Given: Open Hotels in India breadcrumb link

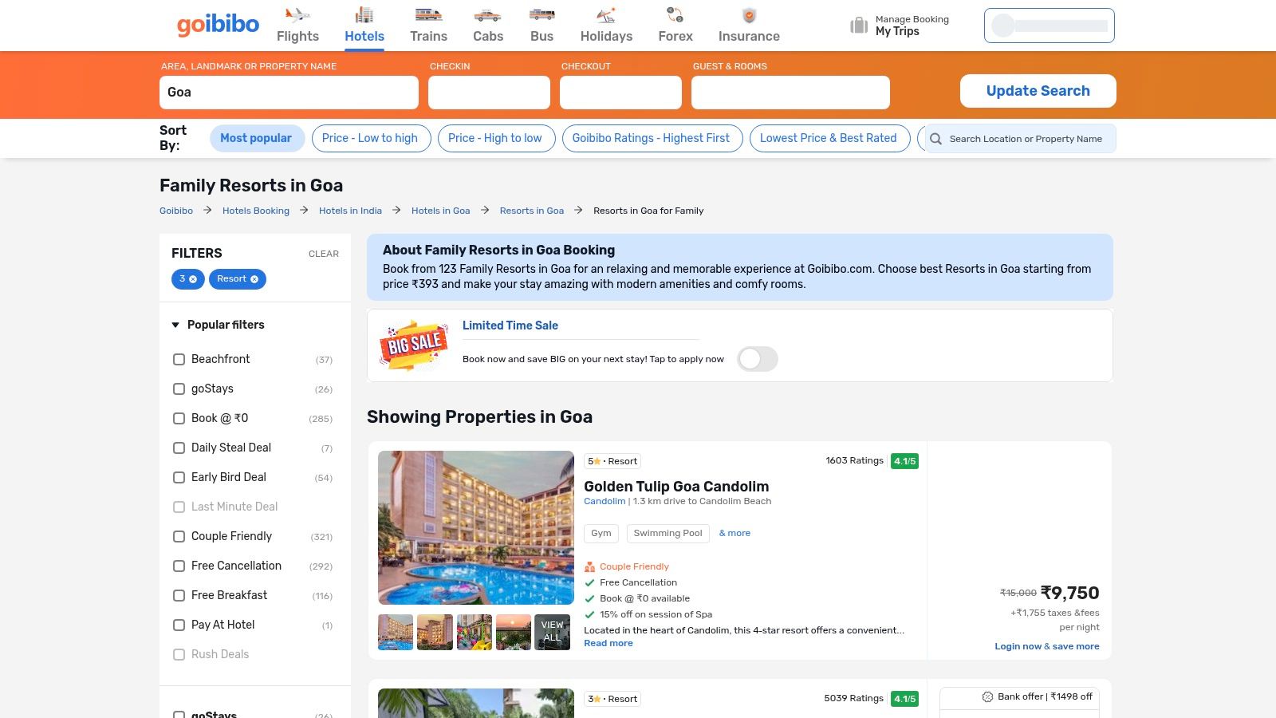Looking at the screenshot, I should [x=350, y=211].
